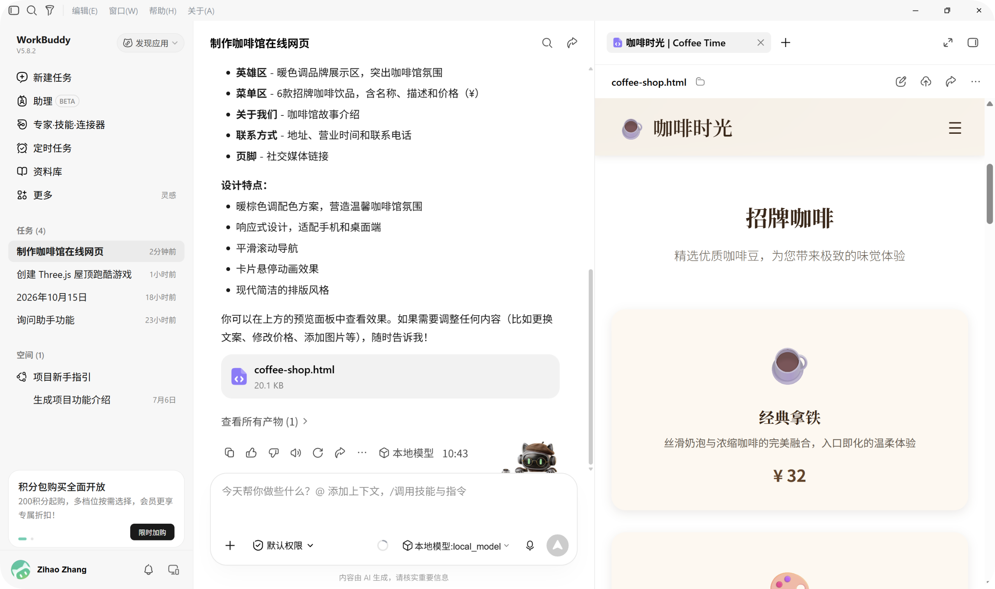Open the 默认权限 permission dropdown
Screen dimensions: 995x589
[x=283, y=545]
